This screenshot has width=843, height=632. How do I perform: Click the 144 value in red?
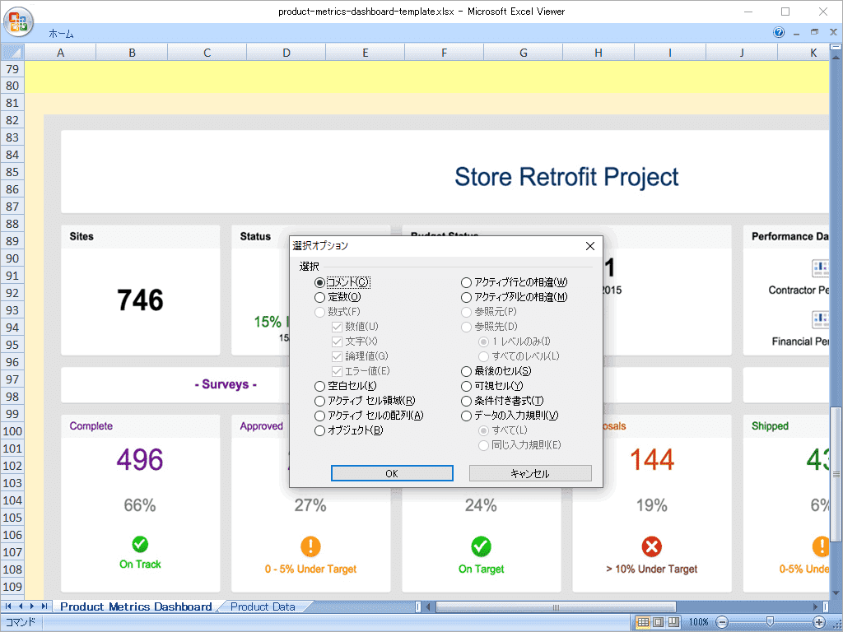coord(652,459)
